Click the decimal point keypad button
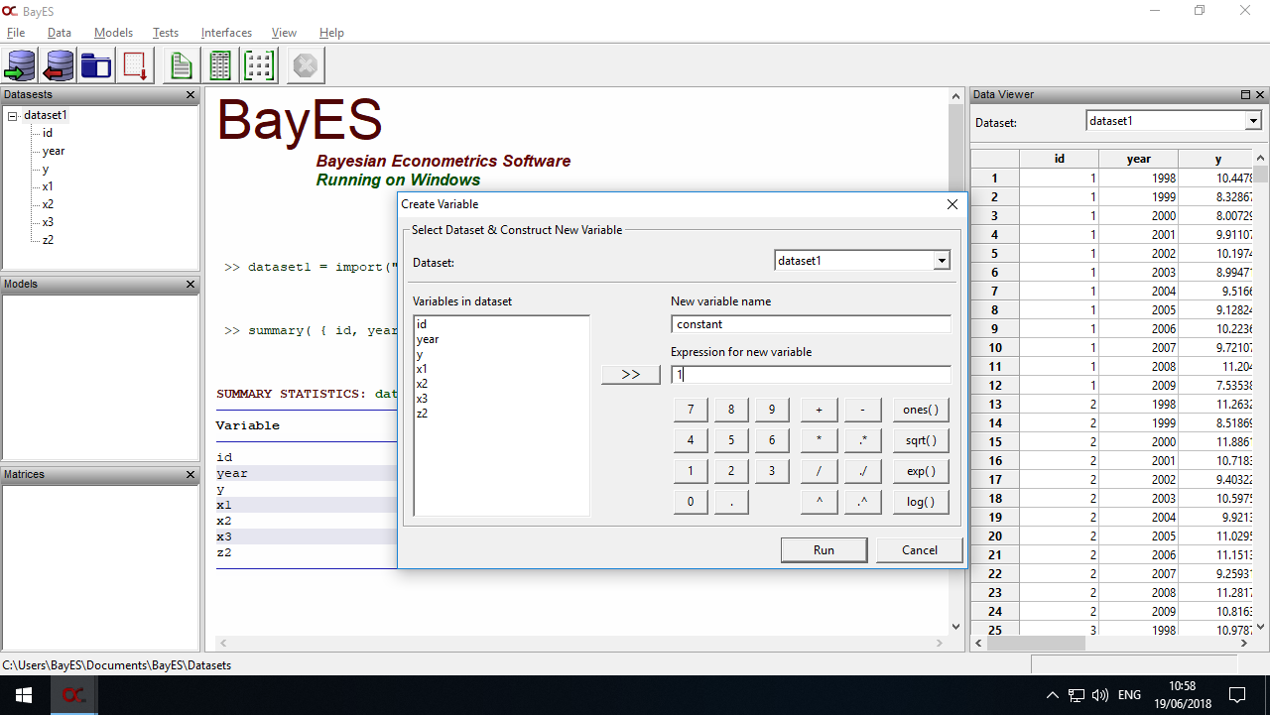The height and width of the screenshot is (715, 1270). [x=731, y=502]
